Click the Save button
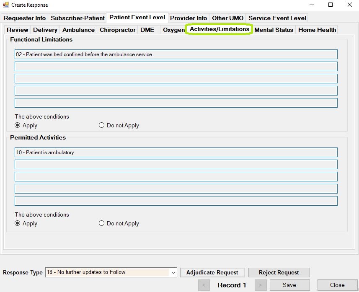Screen dimensions: 359x292 click(x=289, y=285)
